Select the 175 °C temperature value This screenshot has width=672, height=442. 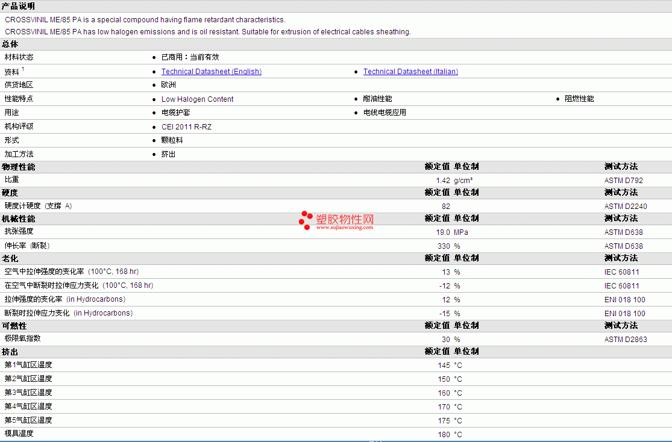450,420
